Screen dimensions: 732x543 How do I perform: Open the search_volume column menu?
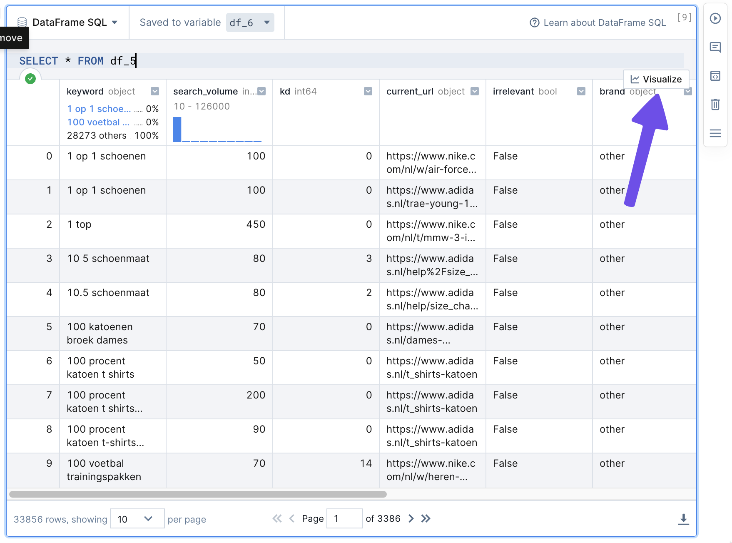(x=261, y=91)
